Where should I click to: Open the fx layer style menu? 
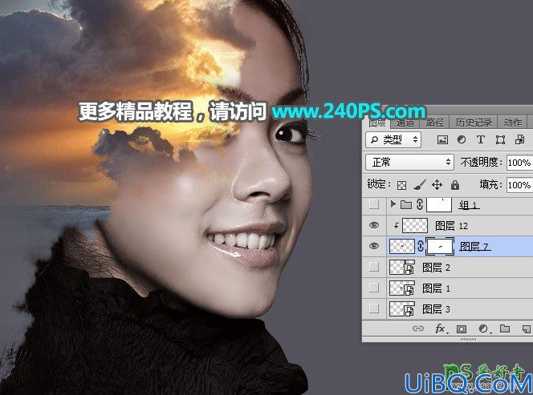(x=441, y=328)
